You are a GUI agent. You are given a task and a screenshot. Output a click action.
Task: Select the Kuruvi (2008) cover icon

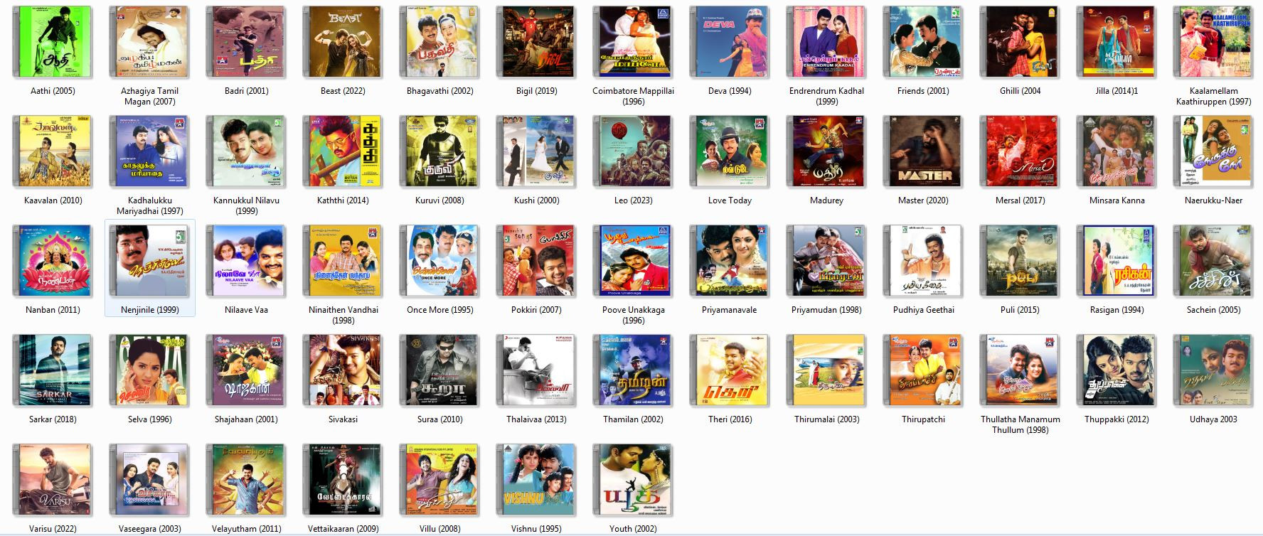(x=439, y=152)
